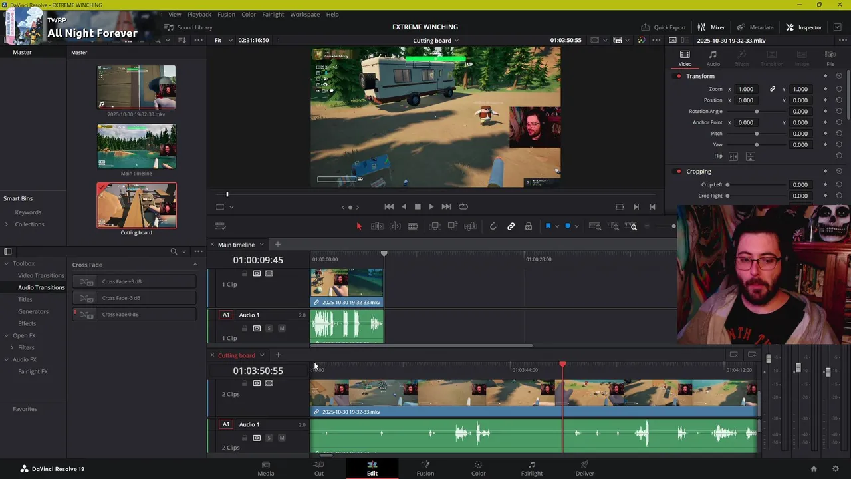
Task: Collapse the Toolbox category
Action: (7, 263)
